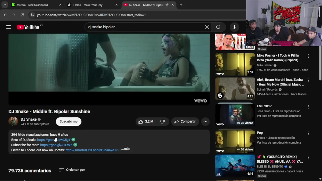Open the tab search dropdown arrow
The image size is (322, 181).
pyautogui.click(x=5, y=5)
